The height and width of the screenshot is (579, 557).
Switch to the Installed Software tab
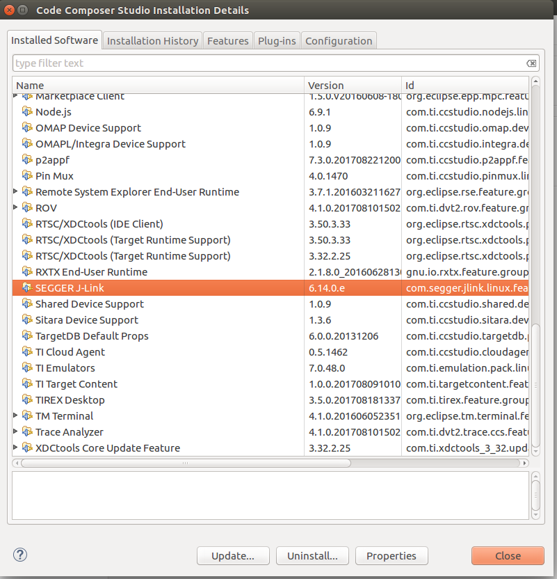(x=55, y=40)
